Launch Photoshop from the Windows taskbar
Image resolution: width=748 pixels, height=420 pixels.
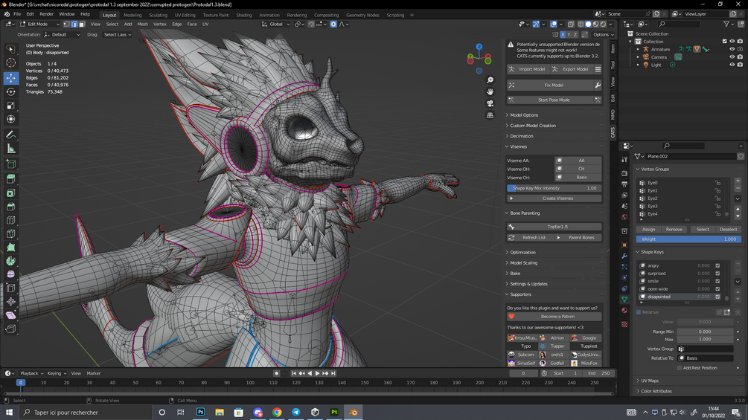200,412
